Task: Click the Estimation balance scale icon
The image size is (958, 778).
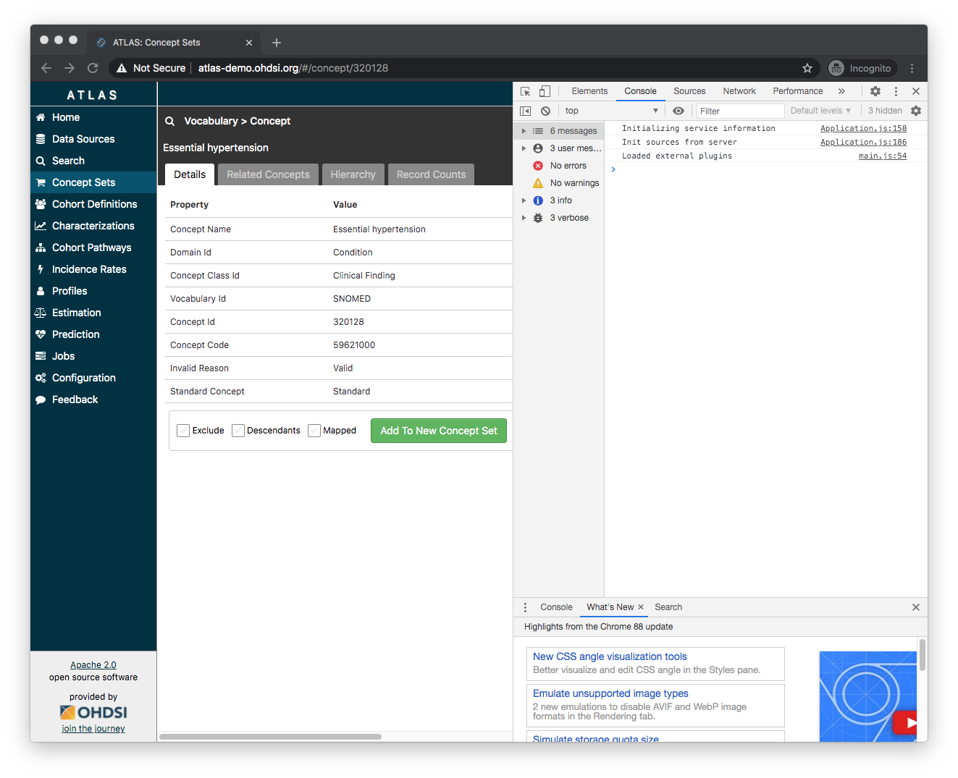Action: [41, 313]
